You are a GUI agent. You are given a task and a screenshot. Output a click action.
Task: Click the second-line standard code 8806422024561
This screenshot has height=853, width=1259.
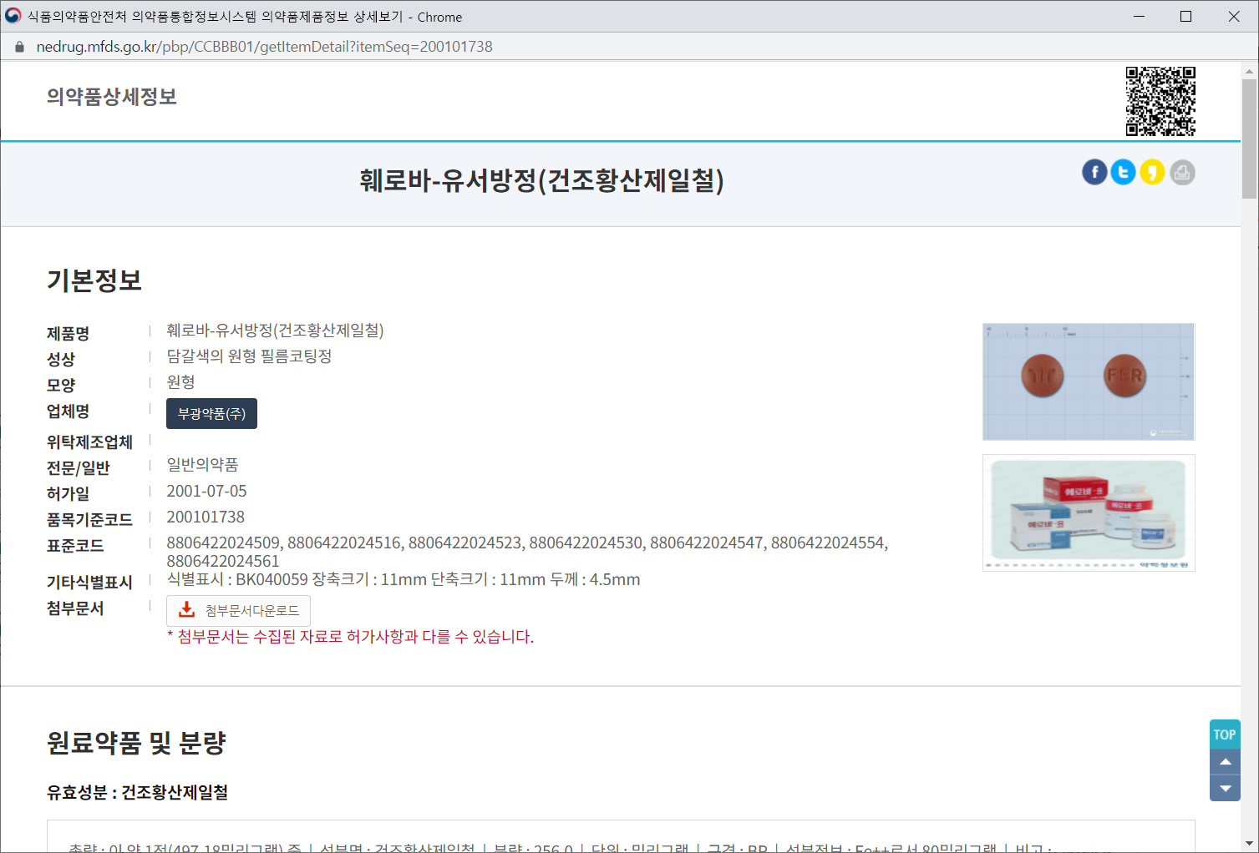click(x=223, y=561)
